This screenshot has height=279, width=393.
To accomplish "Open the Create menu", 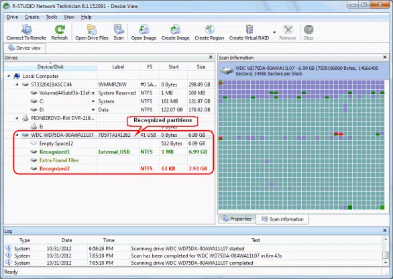I will (32, 17).
